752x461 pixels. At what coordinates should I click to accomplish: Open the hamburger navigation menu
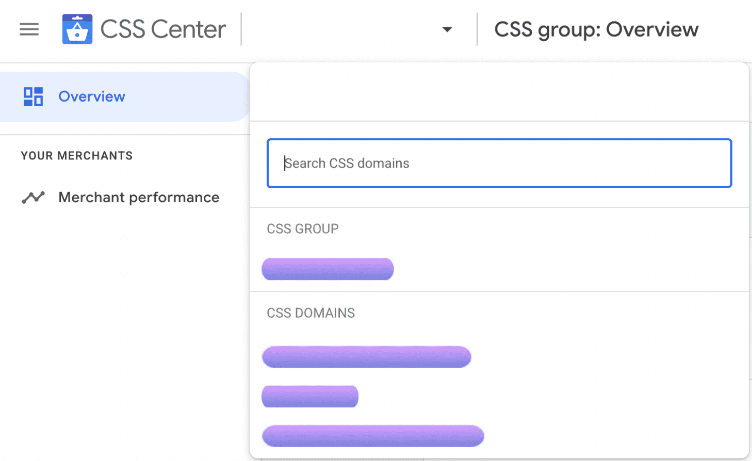click(29, 29)
